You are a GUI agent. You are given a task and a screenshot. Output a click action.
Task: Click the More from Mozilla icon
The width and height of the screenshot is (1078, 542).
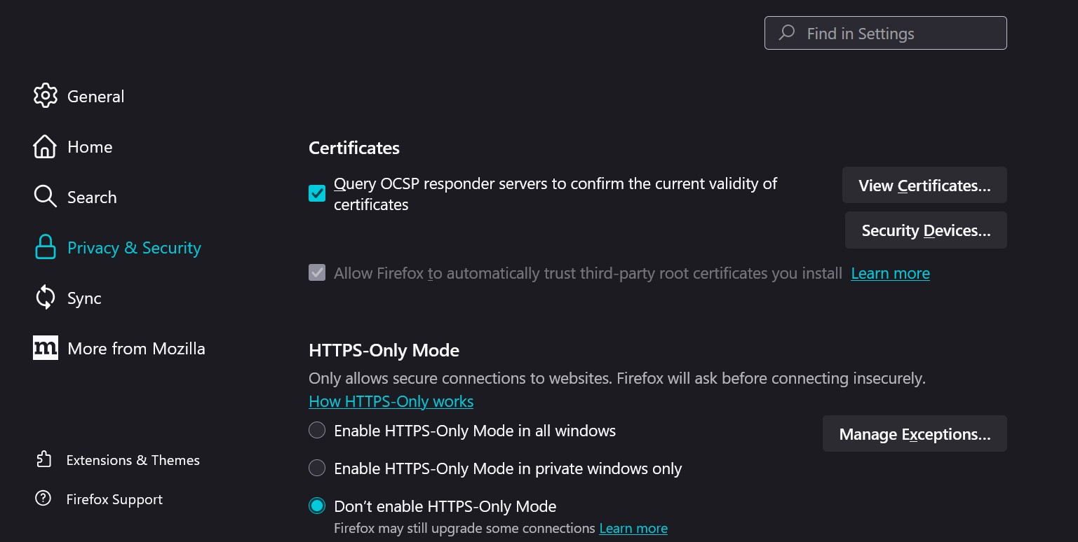pos(45,348)
